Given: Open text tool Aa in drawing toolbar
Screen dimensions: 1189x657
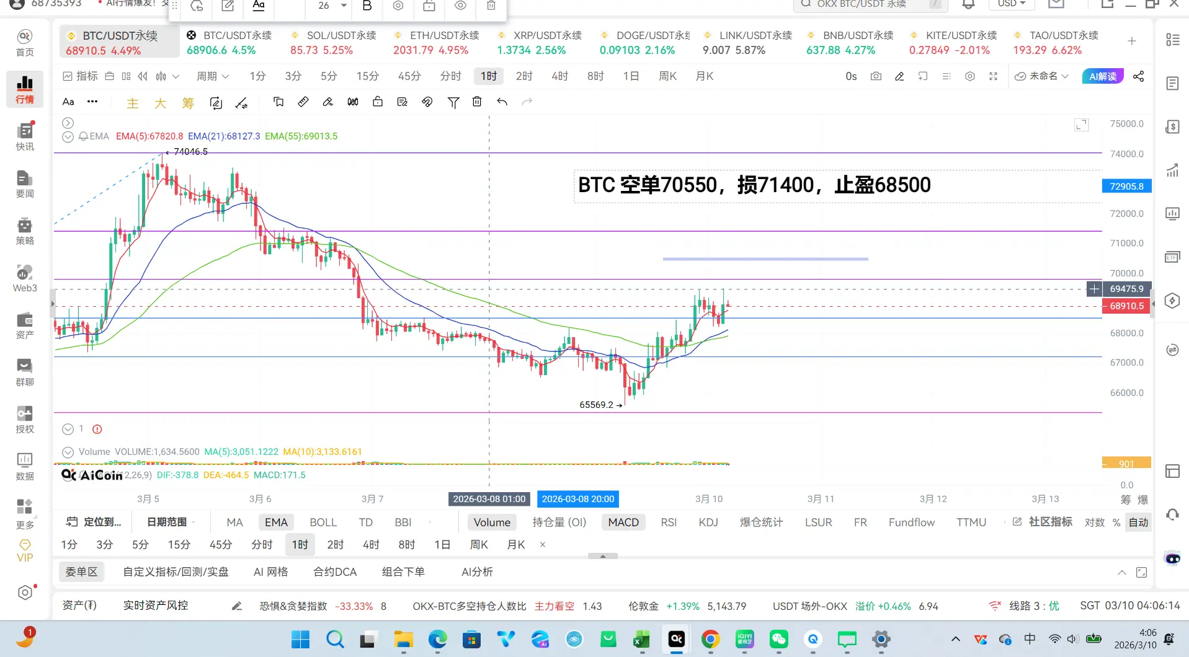Looking at the screenshot, I should coord(68,102).
